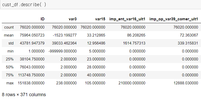Click var15 50% value 28.000000
This screenshot has width=201, height=99.
pyautogui.click(x=96, y=67)
